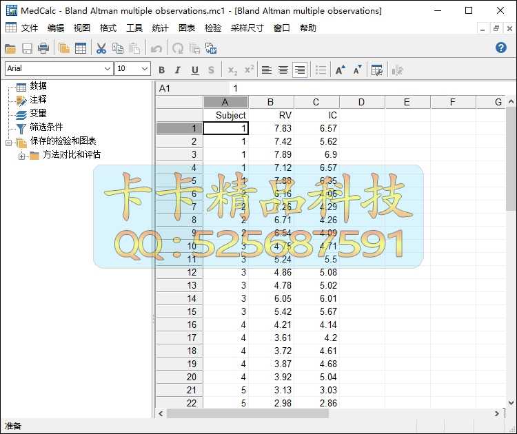The image size is (517, 434).
Task: Restore the inner document window
Action: click(496, 28)
